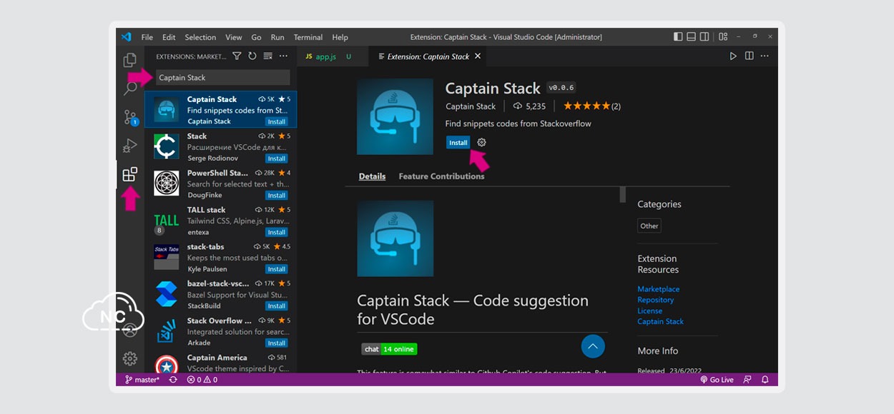894x414 pixels.
Task: Open the Repository resource link
Action: tap(656, 300)
